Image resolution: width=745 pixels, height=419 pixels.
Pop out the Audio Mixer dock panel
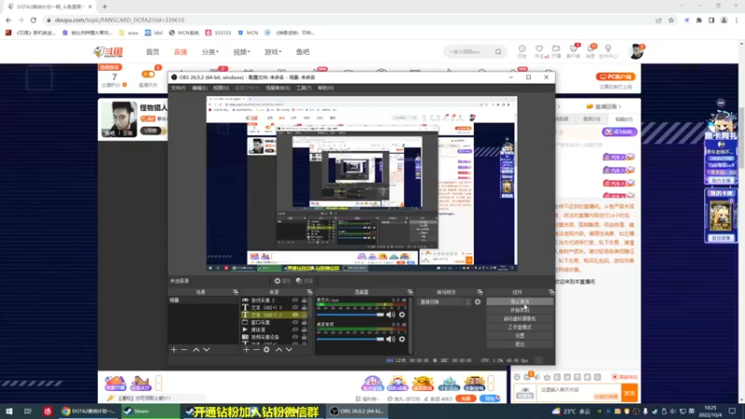coord(410,292)
